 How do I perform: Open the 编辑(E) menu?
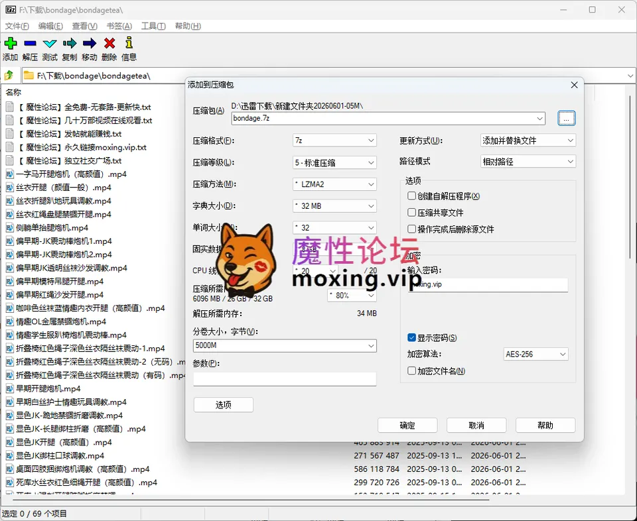[50, 26]
